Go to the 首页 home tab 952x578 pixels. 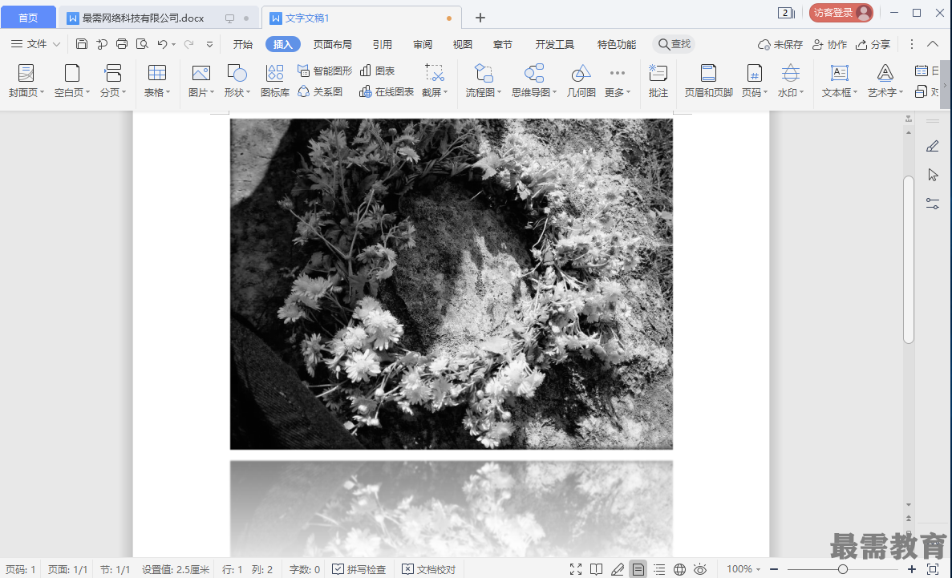(28, 18)
